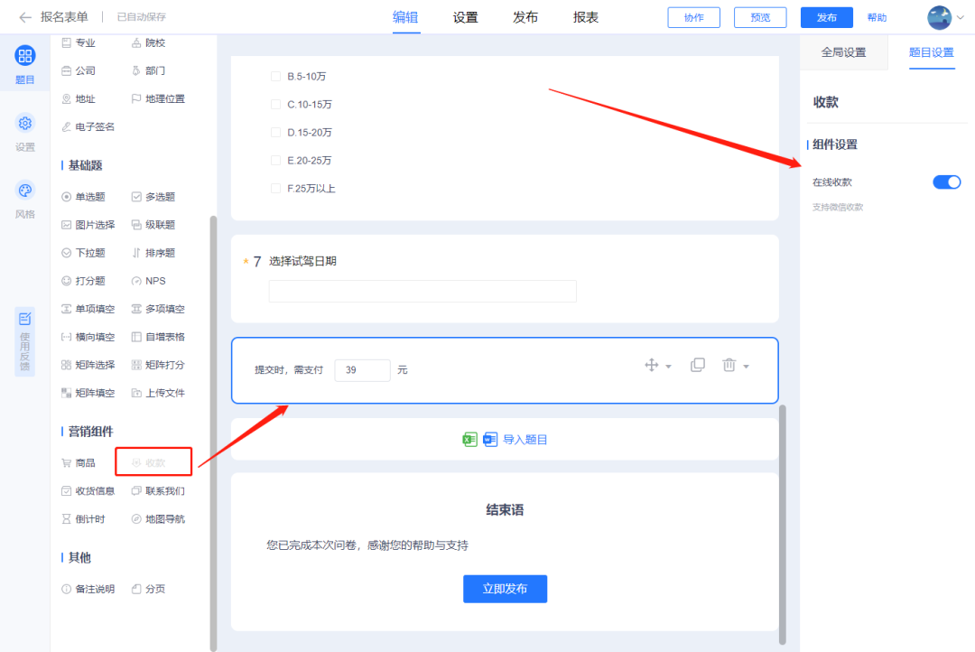975x652 pixels.
Task: Add an NPS question
Action: click(x=149, y=281)
